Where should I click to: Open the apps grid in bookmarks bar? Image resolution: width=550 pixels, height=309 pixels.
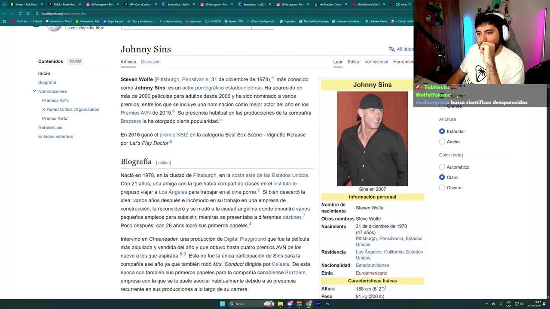click(x=4, y=21)
